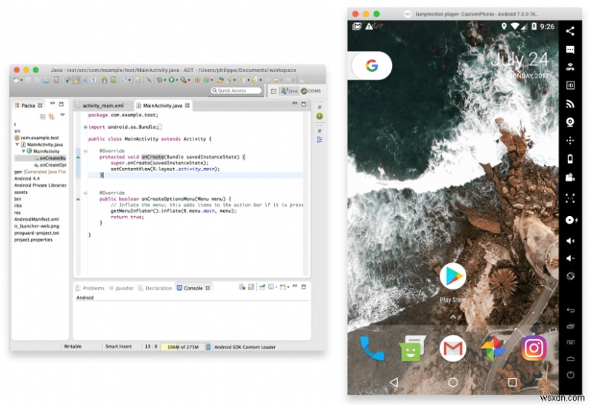This screenshot has width=593, height=405.
Task: Switch to the Java perspective
Action: pos(289,90)
